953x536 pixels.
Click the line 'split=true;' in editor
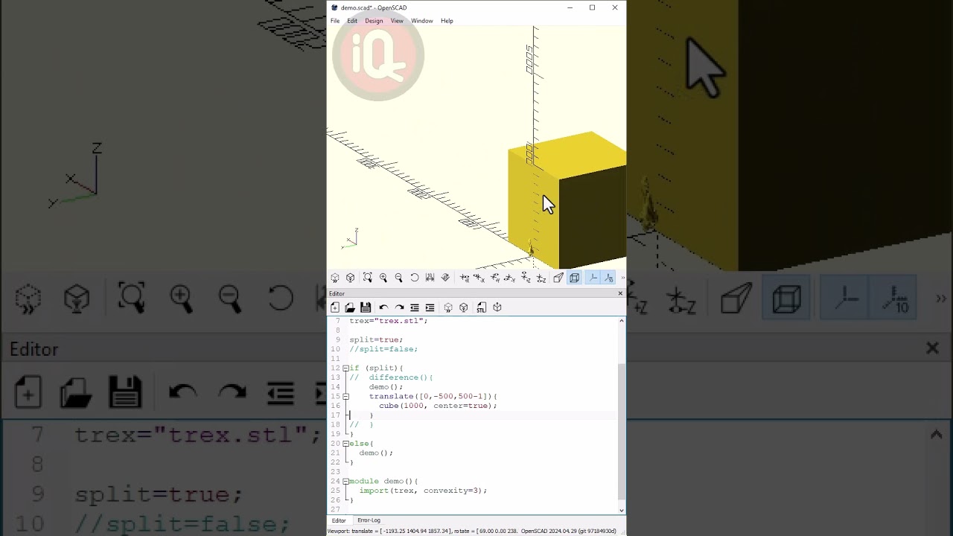[376, 339]
